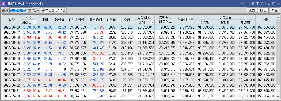Screen dimensions: 281x101
Task: Click credit balance value 20,030,041
Action: point(146,27)
